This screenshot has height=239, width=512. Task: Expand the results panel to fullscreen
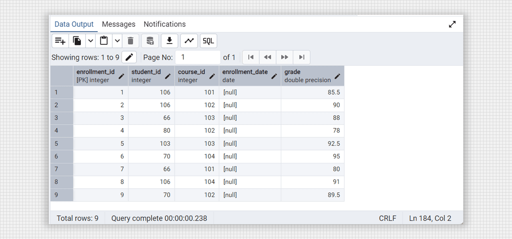(452, 24)
